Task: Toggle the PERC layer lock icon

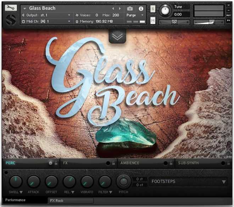Action: [x=56, y=163]
